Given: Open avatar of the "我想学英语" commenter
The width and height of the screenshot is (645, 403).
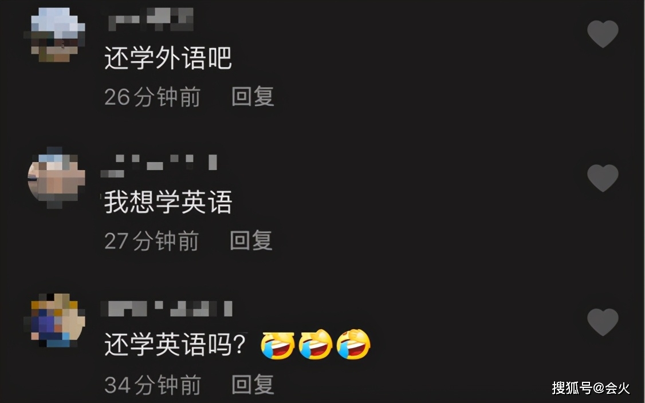Looking at the screenshot, I should pyautogui.click(x=57, y=177).
